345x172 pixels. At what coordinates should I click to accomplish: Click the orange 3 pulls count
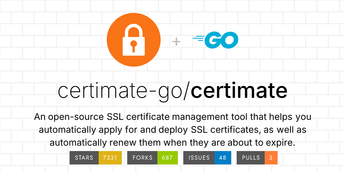(271, 158)
